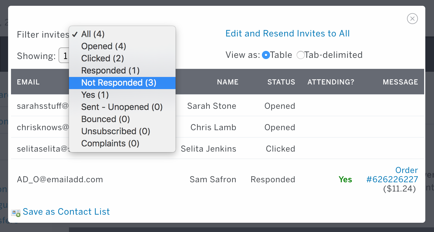Screen dimensions: 434x232
Task: Click the contact list icon beside Save link
Action: (16, 213)
